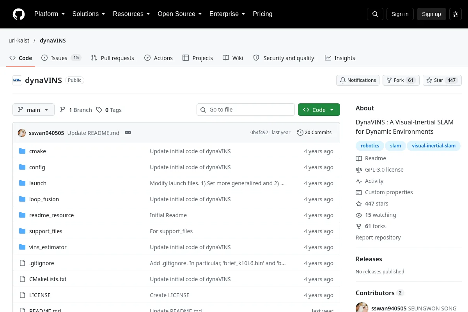Switch to the Code tab
The image size is (468, 312).
coord(21,58)
